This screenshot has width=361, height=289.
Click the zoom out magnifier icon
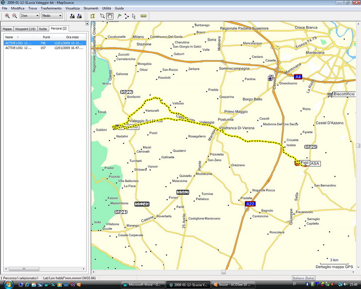click(15, 16)
